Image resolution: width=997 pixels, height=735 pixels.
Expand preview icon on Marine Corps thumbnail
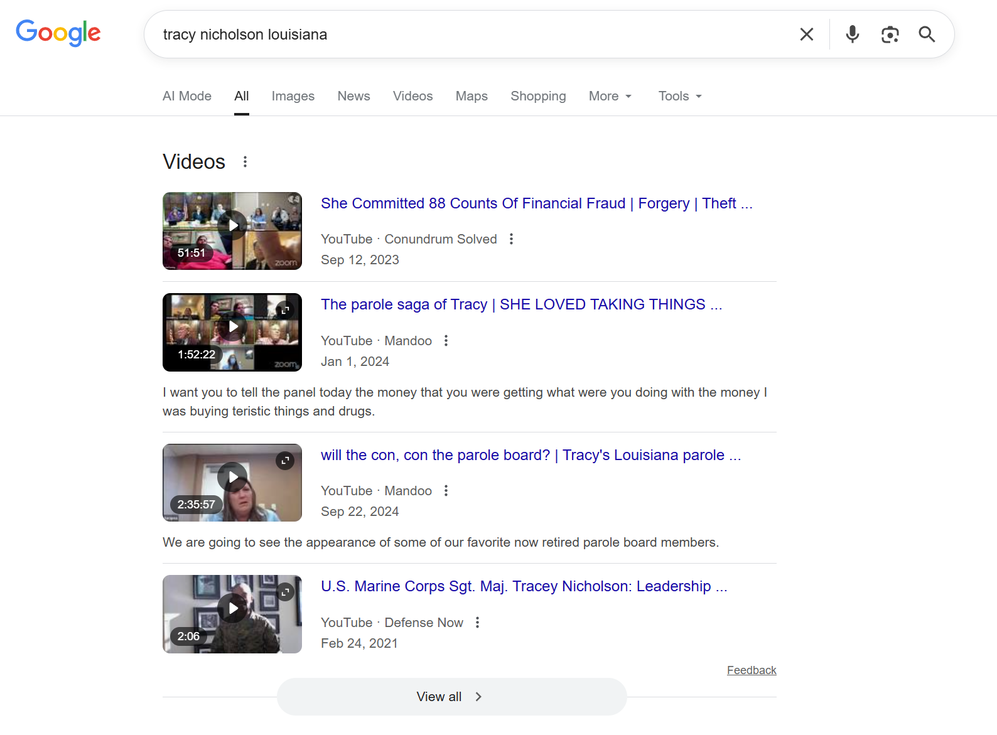click(285, 592)
